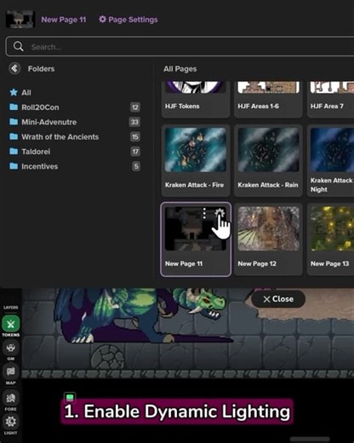The width and height of the screenshot is (354, 443).
Task: Click the Taldorei folder icon
Action: (x=14, y=152)
